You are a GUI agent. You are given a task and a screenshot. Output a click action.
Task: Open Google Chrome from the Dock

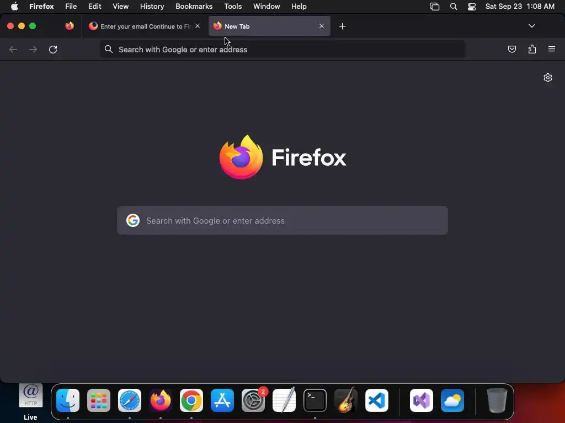pyautogui.click(x=191, y=400)
